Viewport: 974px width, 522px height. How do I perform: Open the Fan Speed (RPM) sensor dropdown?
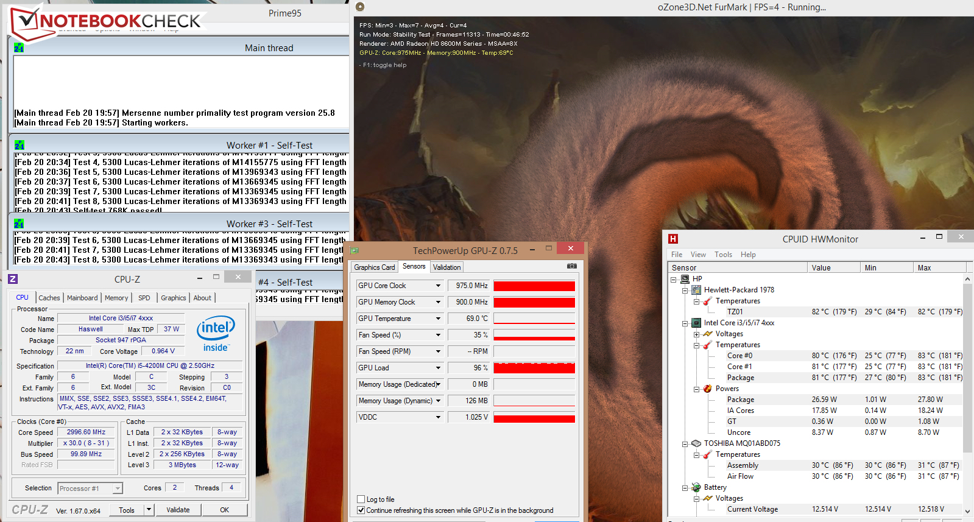coord(438,351)
